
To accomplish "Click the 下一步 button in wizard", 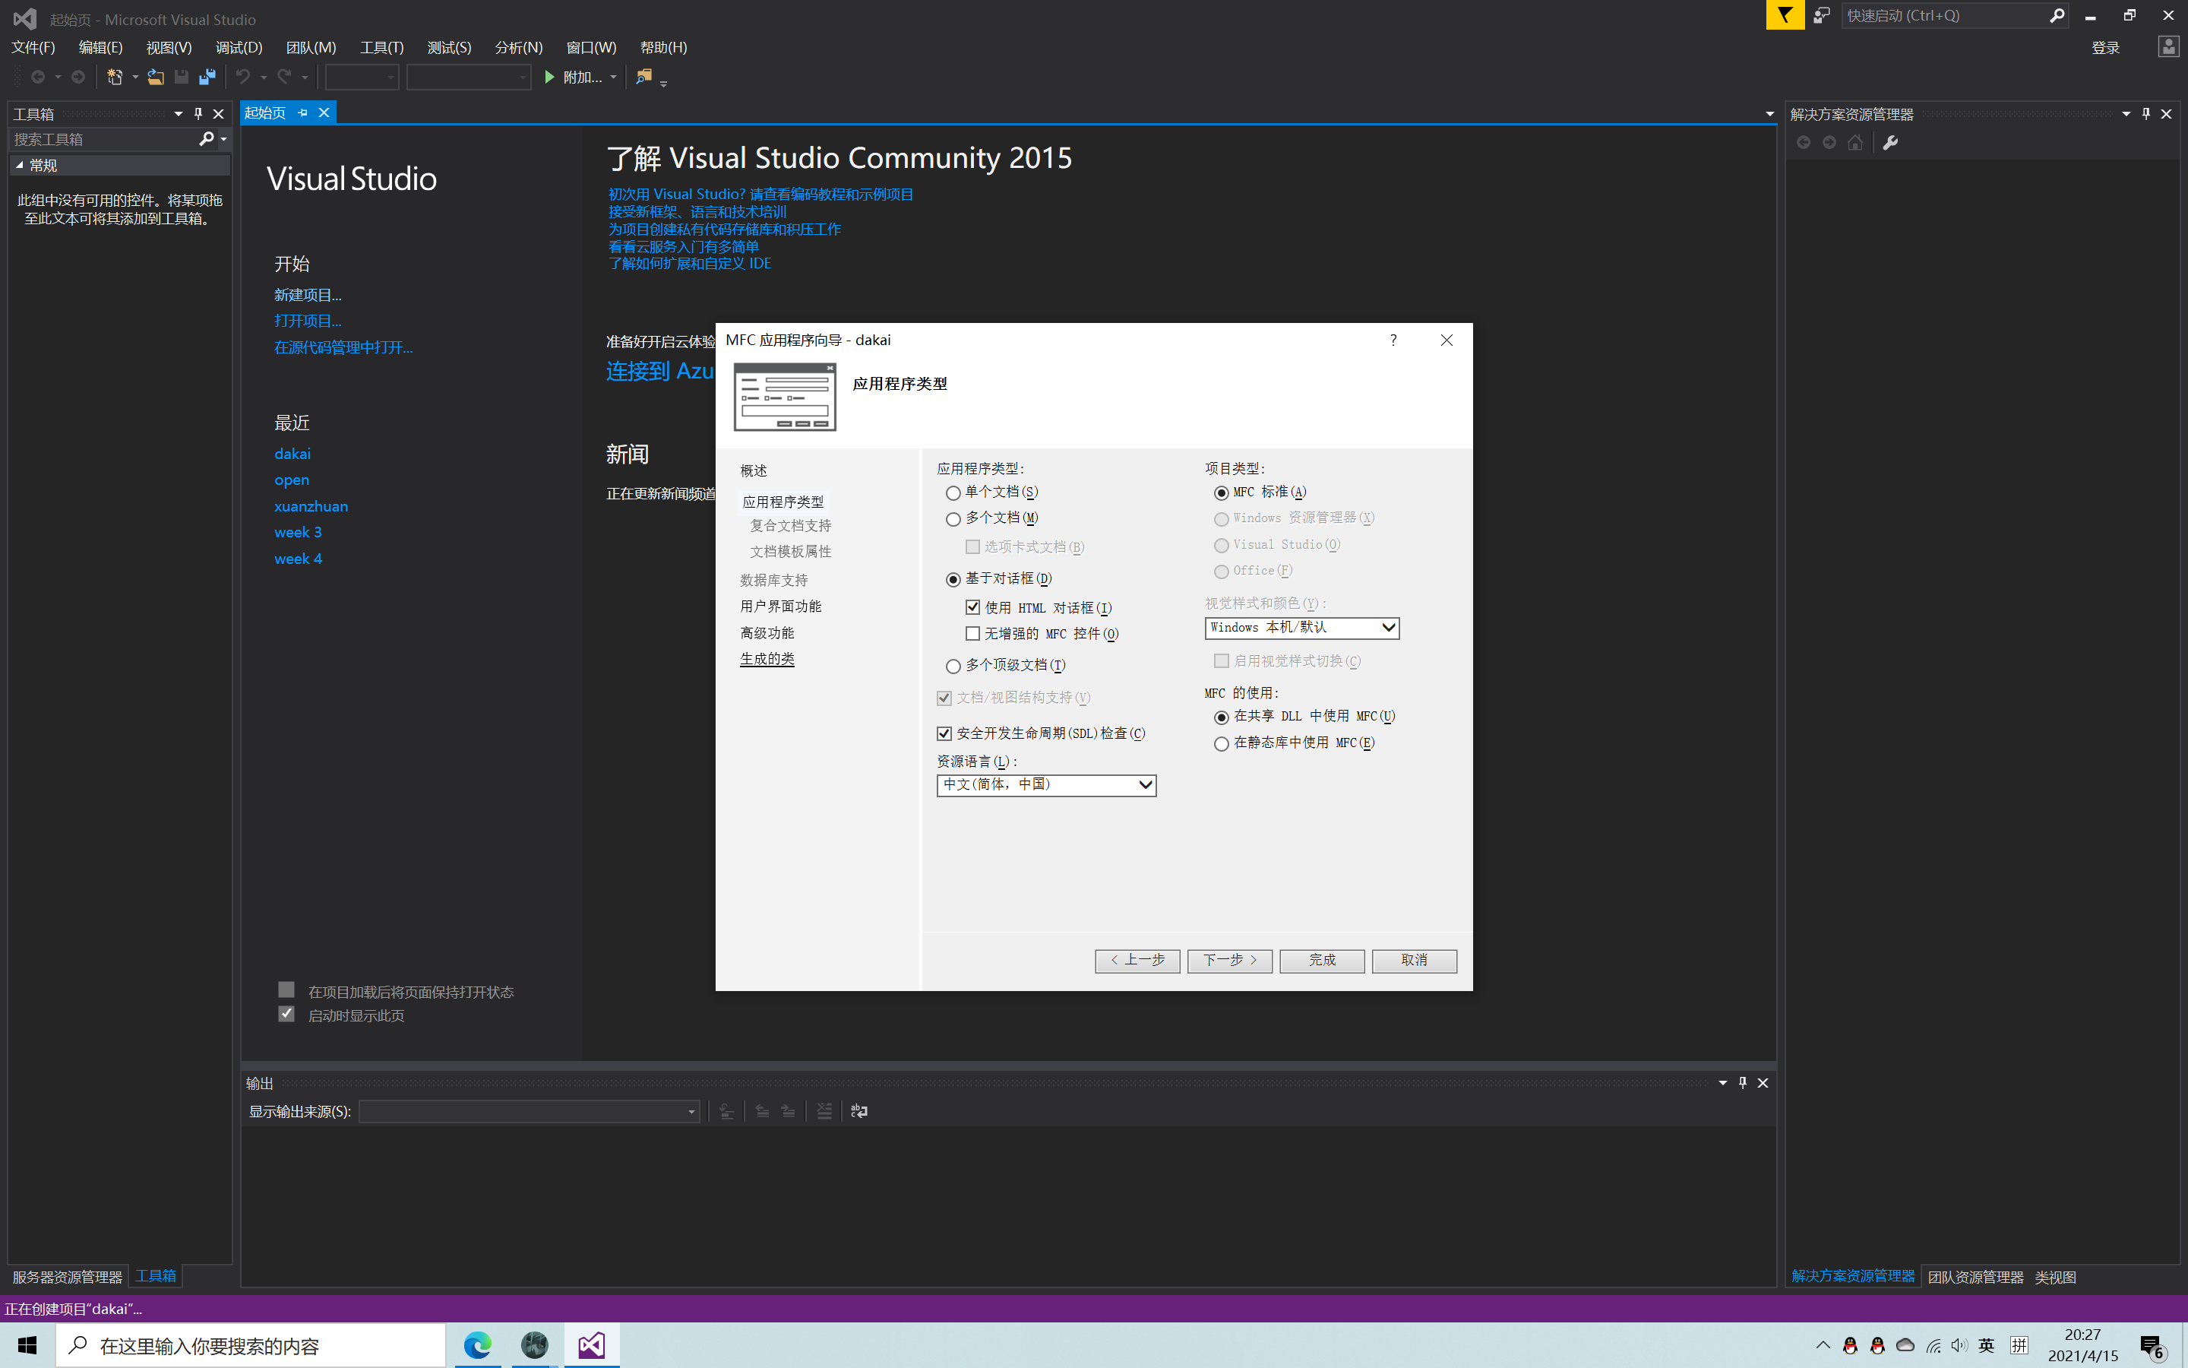I will pos(1228,960).
